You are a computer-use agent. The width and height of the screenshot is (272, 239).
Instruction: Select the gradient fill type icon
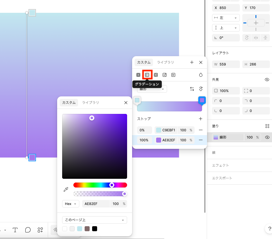[147, 75]
